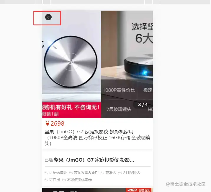
Task: Click the 3 / 4 image page indicator
Action: pyautogui.click(x=143, y=105)
